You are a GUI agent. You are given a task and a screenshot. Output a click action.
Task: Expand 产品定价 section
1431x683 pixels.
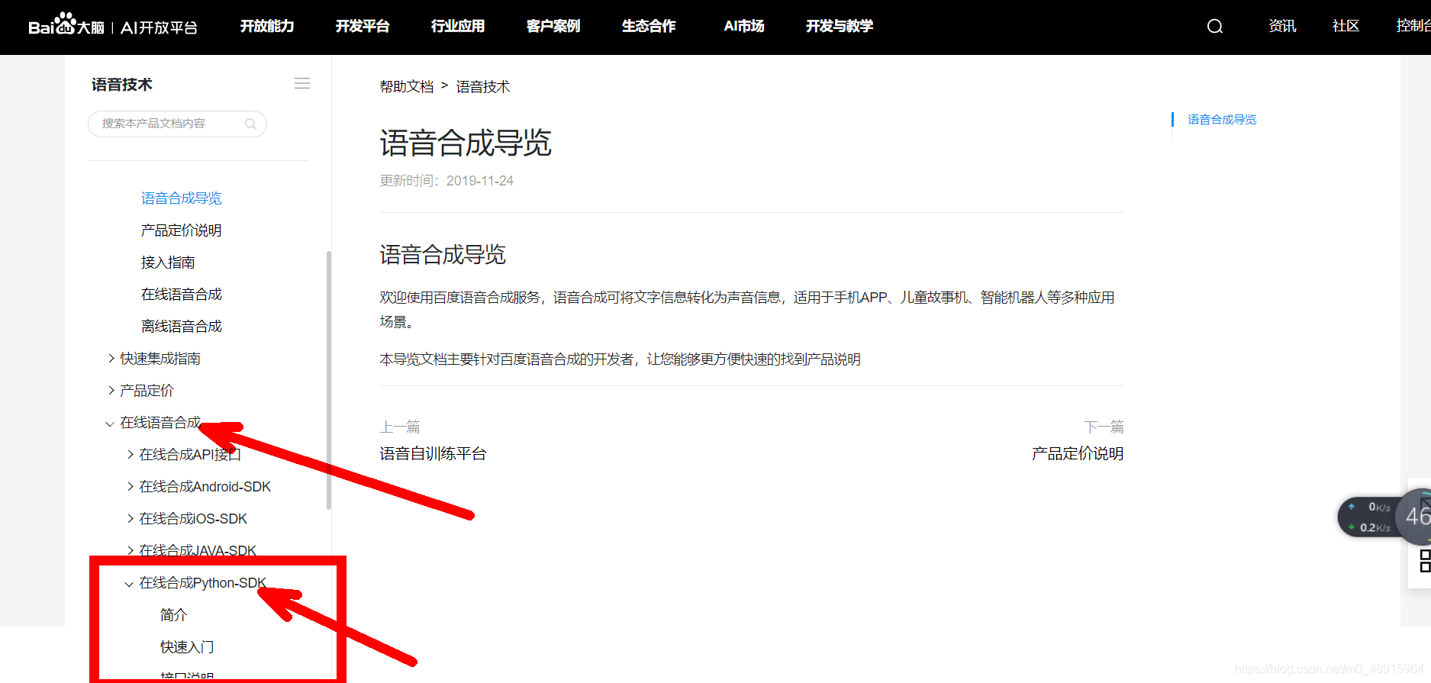[x=140, y=391]
